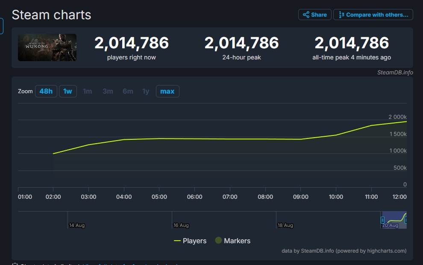Pick the 6m zoom range
This screenshot has height=265, width=423.
click(x=128, y=91)
